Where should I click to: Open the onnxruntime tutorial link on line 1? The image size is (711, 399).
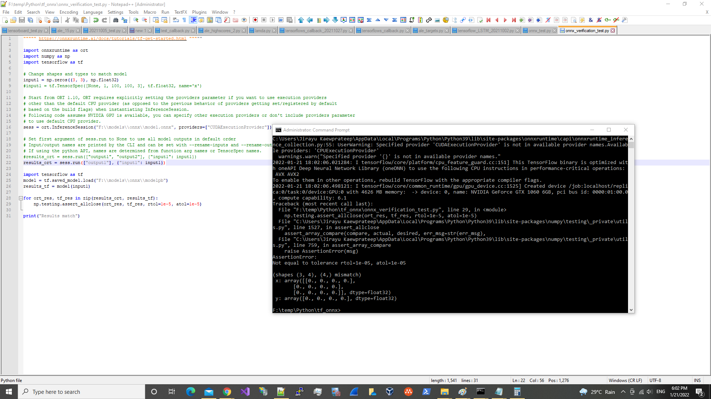[113, 38]
